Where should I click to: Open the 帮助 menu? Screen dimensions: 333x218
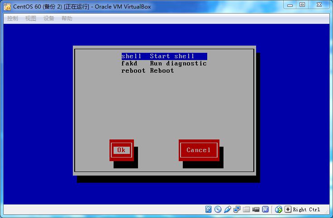coord(67,19)
